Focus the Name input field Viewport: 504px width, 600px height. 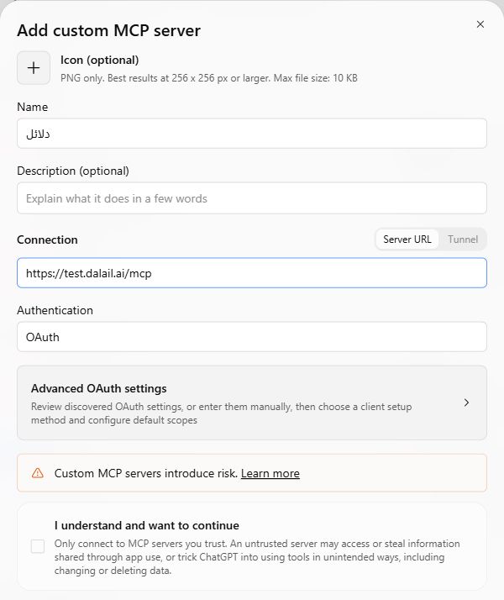point(252,134)
